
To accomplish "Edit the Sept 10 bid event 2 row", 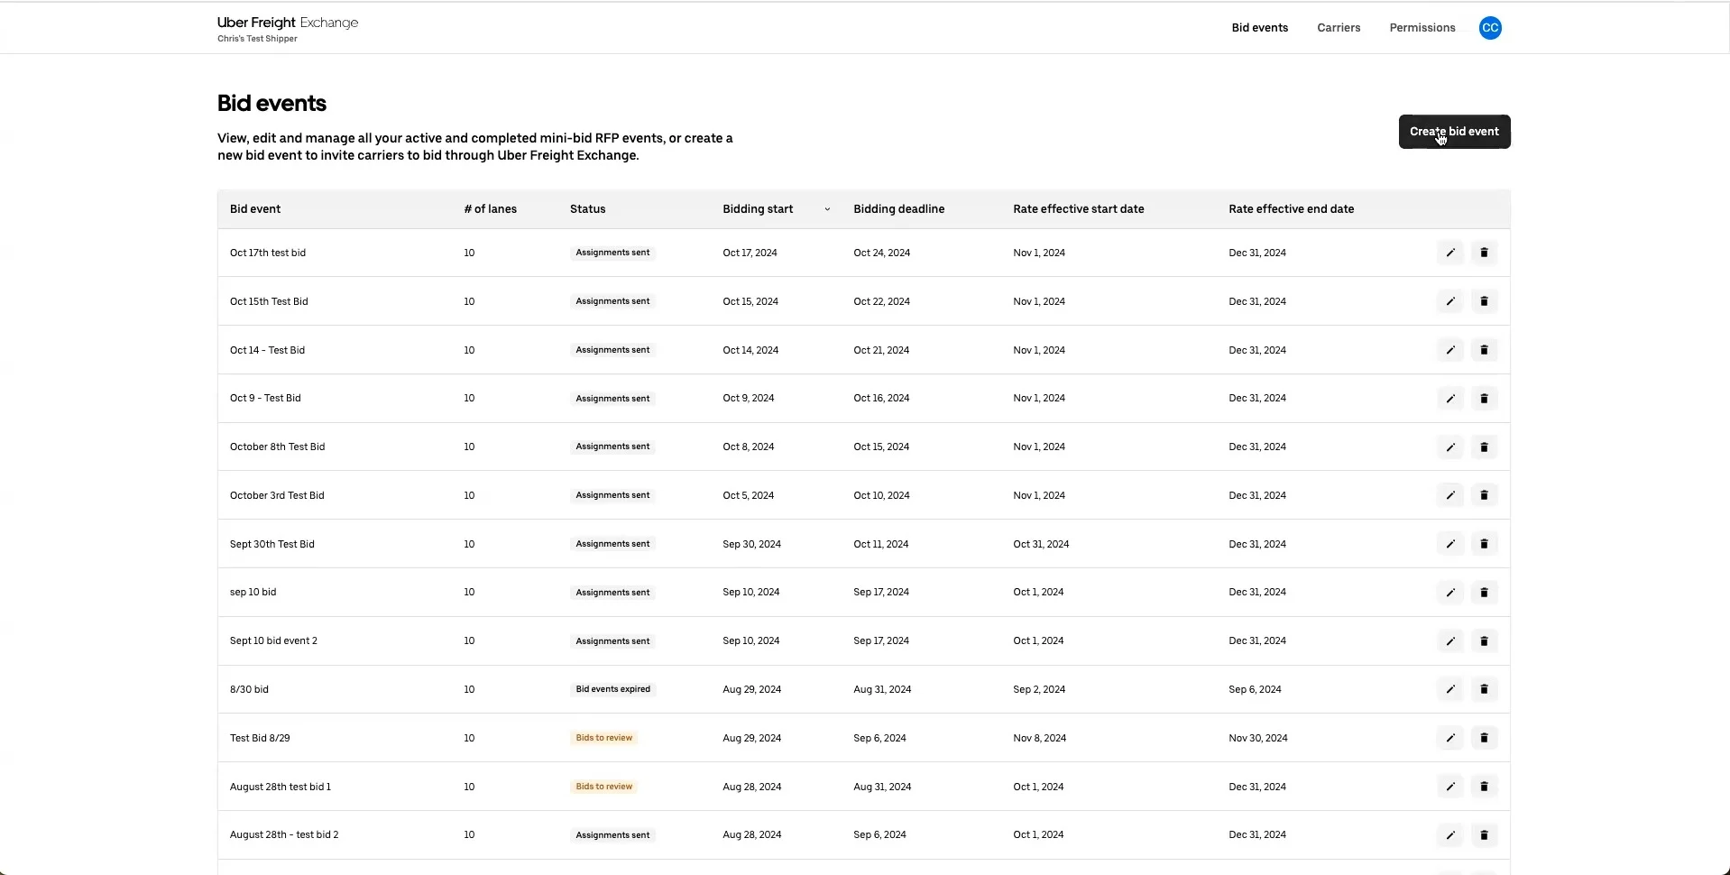I will 1449,640.
